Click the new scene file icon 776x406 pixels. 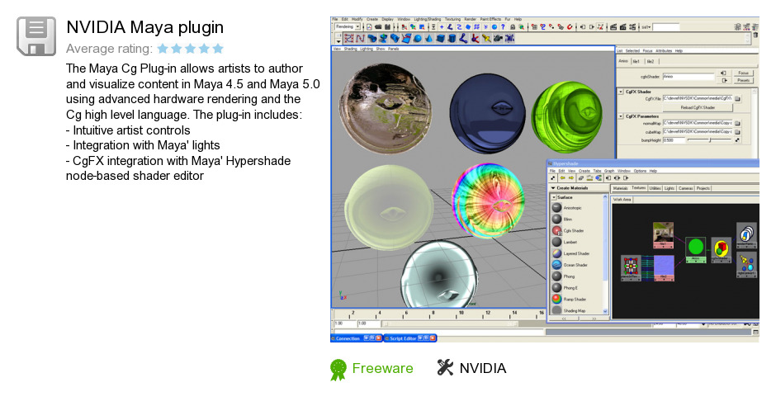369,27
